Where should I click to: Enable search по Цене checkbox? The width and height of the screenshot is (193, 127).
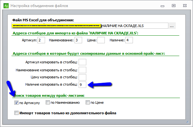point(88,102)
